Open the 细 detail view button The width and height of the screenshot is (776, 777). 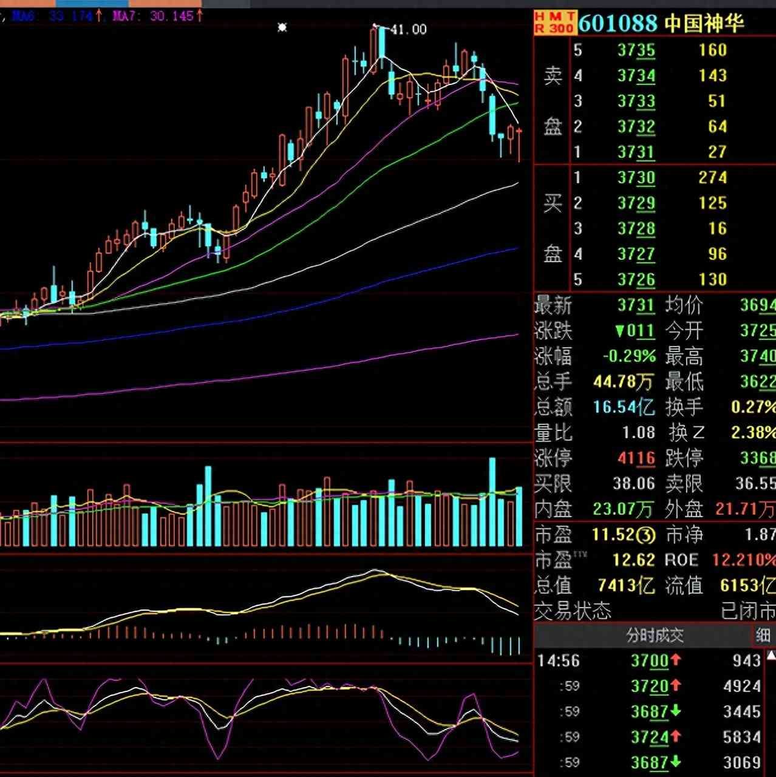[x=763, y=636]
